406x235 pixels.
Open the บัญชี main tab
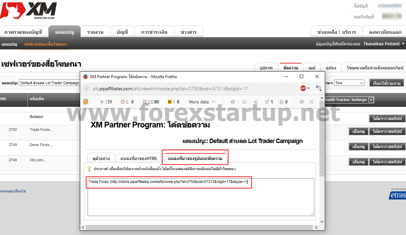[122, 32]
